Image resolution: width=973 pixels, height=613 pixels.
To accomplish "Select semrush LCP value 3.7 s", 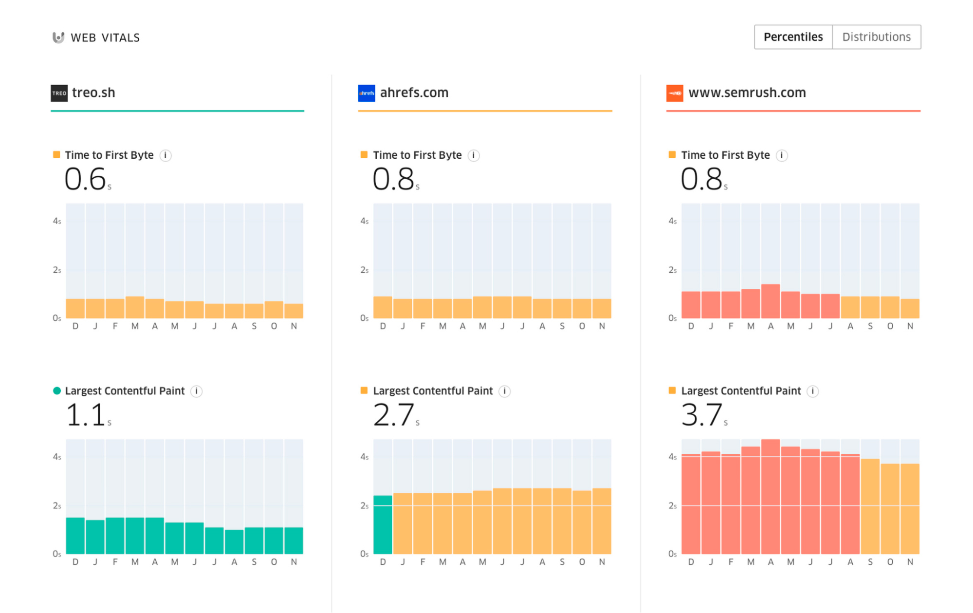I will (704, 415).
